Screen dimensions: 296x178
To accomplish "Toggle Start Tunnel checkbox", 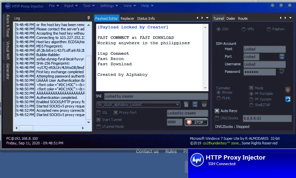I will coord(98,120).
